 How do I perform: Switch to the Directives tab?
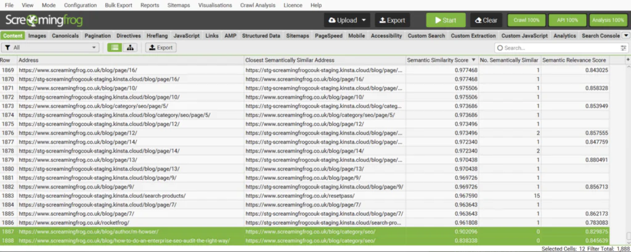coord(129,36)
